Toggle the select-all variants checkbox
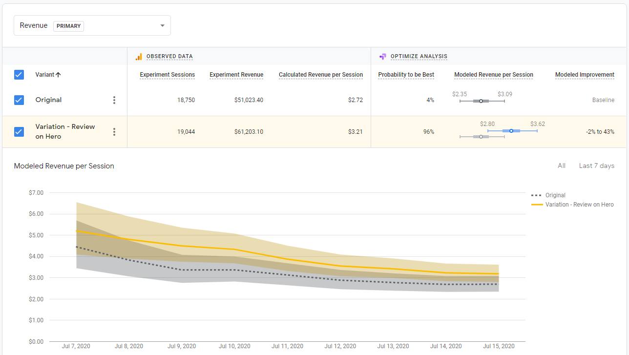Viewport: 629px width, 355px height. pos(19,75)
